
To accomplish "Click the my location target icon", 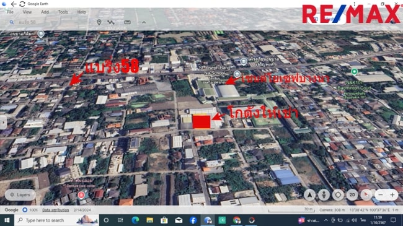I will pyautogui.click(x=338, y=195).
